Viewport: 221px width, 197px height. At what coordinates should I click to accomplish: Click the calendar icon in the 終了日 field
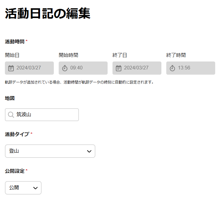tap(119, 68)
